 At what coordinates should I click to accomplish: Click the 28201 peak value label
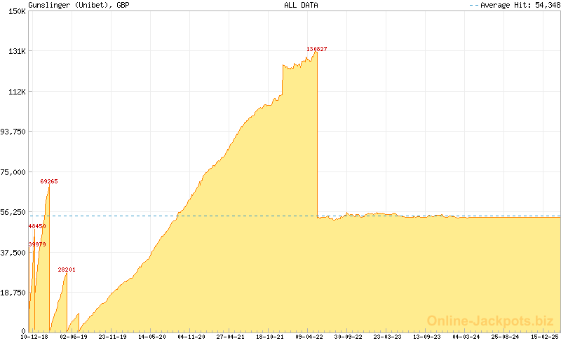(x=67, y=269)
